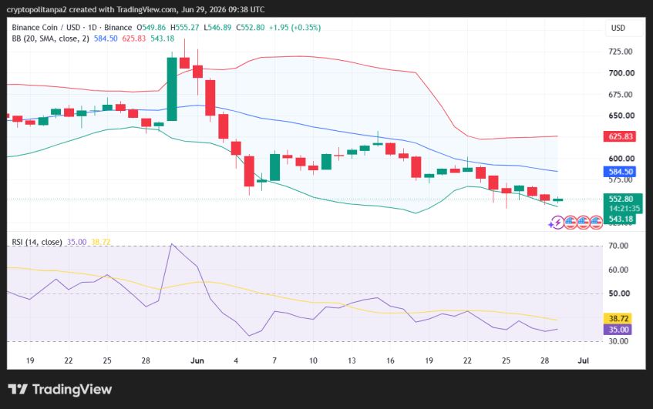Image resolution: width=653 pixels, height=409 pixels.
Task: Click the Jun label on the date axis
Action: [197, 360]
